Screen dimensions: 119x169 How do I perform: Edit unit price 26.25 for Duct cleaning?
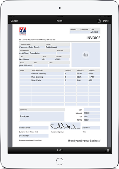click(82, 77)
